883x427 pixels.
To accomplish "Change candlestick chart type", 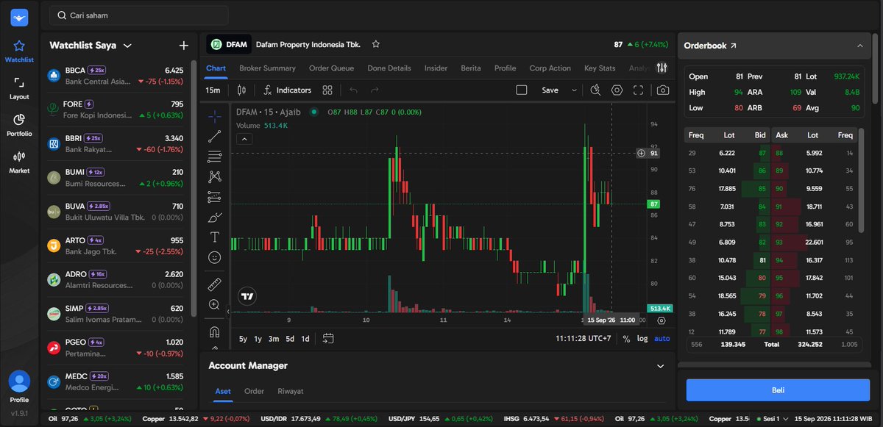I will coord(241,90).
